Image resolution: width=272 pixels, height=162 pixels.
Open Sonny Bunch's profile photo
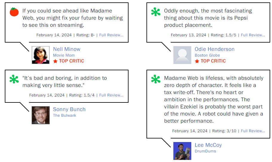41,115
